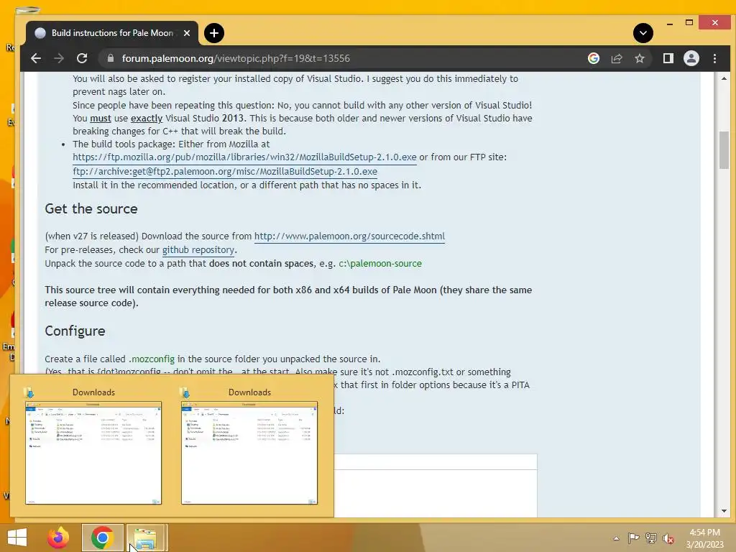736x552 pixels.
Task: Open the Google icon in the address bar
Action: coord(593,58)
